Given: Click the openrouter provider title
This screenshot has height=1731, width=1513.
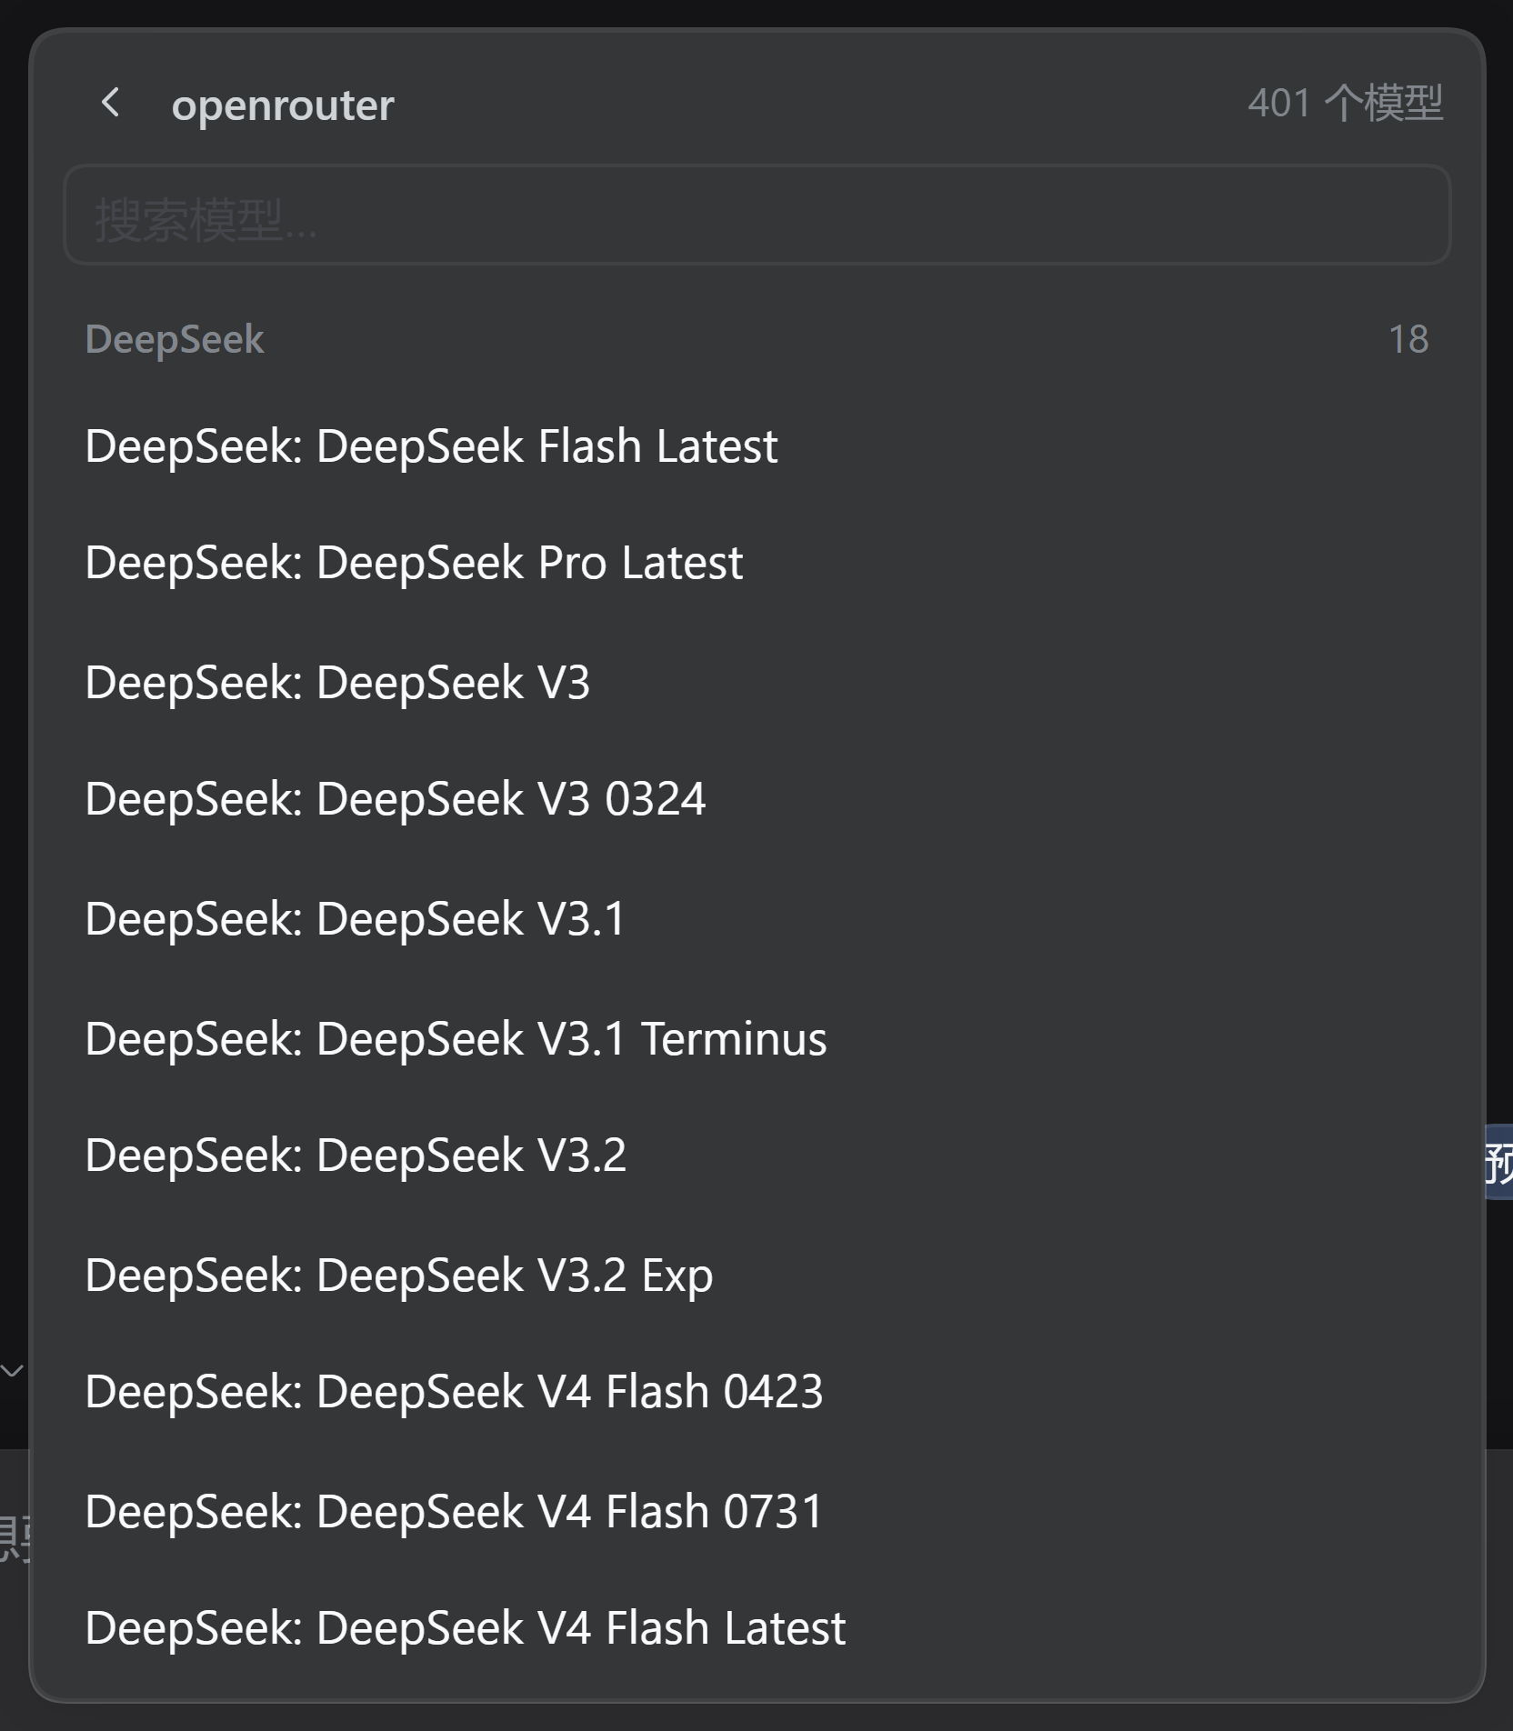Looking at the screenshot, I should (x=283, y=105).
